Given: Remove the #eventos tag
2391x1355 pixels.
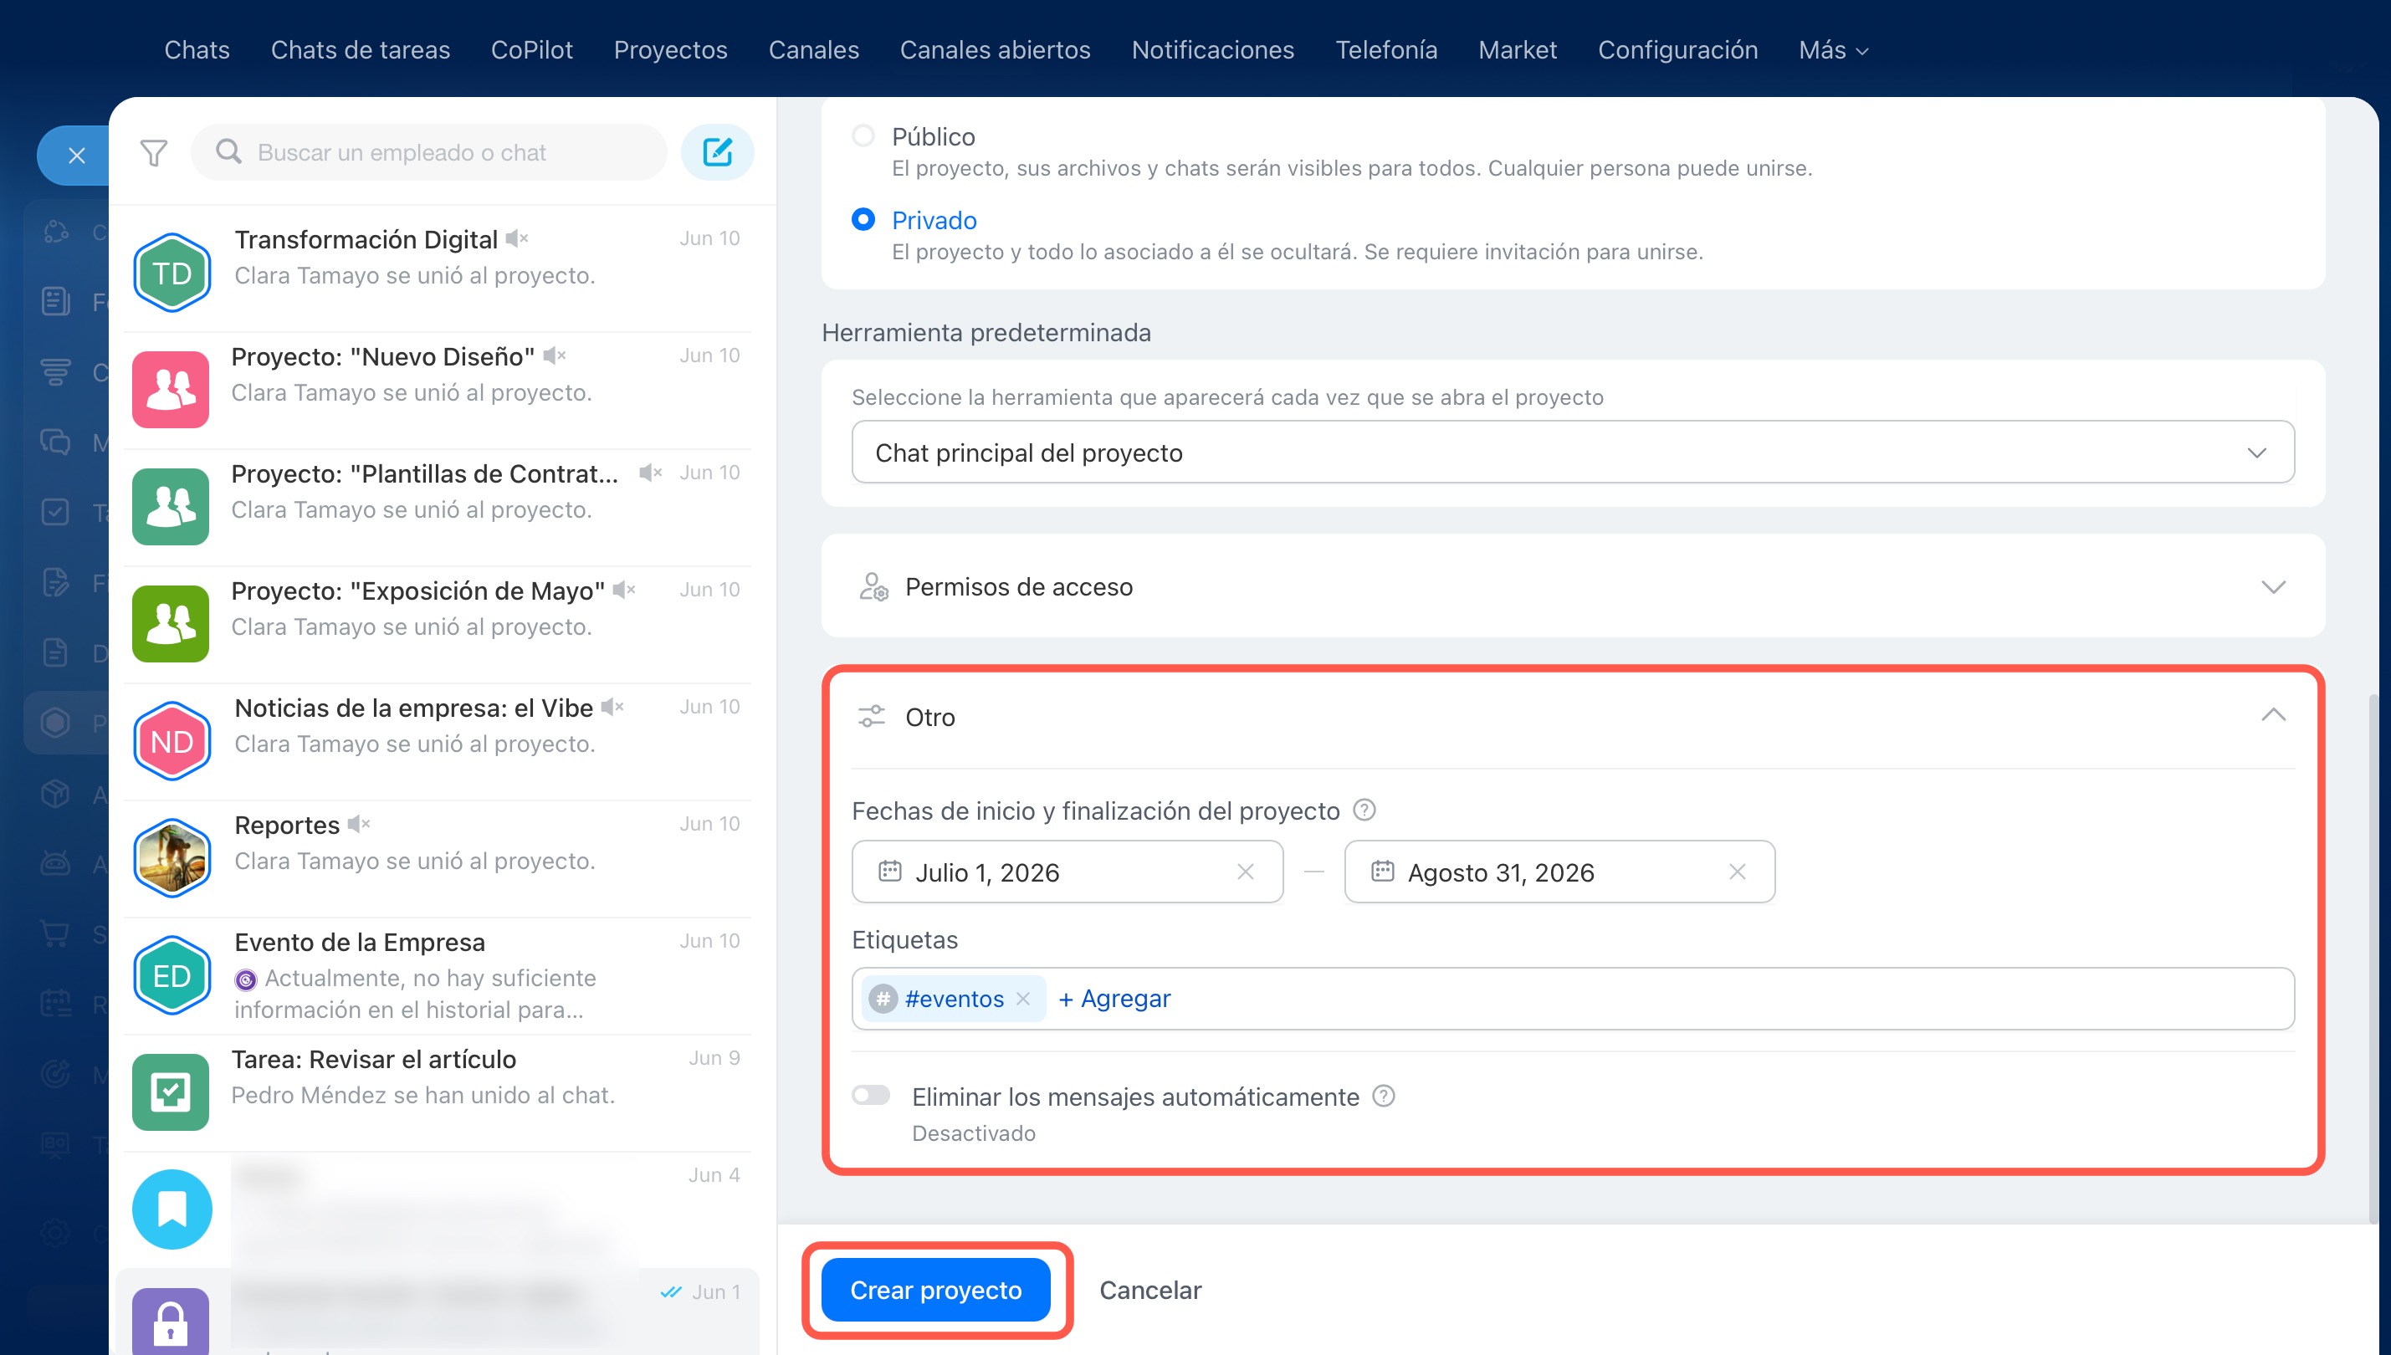Looking at the screenshot, I should (1023, 999).
